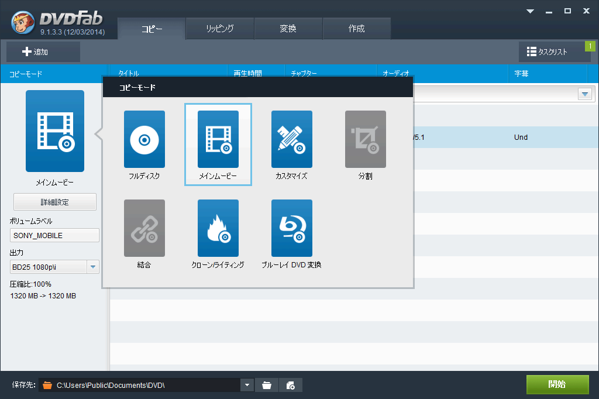This screenshot has height=399, width=599.
Task: Expand the BD25 1080p/i output dropdown
Action: point(93,267)
